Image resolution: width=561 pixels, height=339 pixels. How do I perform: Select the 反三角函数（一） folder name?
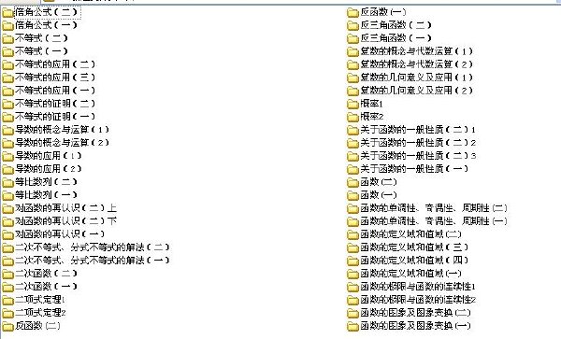click(x=396, y=38)
